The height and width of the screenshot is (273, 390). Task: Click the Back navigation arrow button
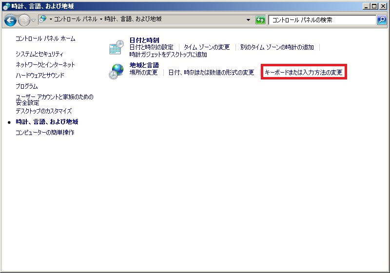10,20
